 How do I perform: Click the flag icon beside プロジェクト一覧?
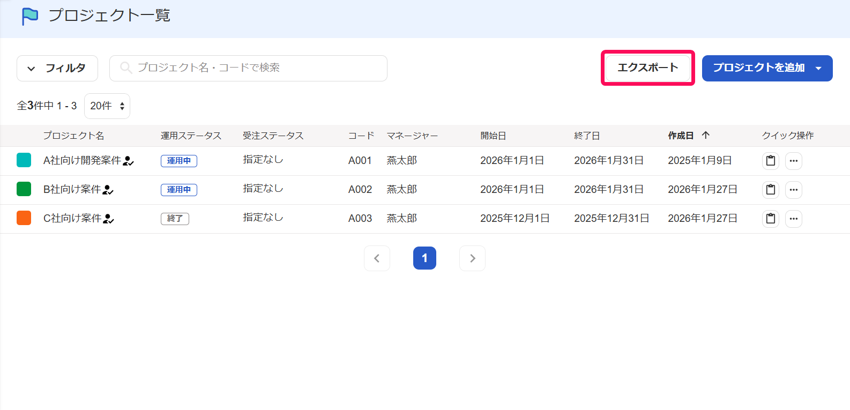click(29, 16)
